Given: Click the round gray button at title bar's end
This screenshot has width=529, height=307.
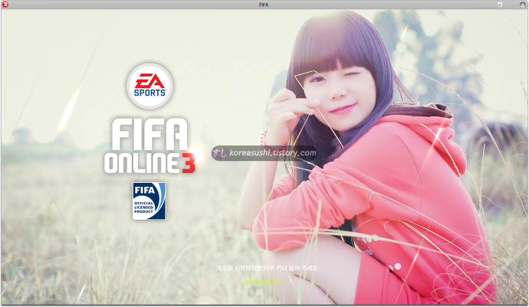Looking at the screenshot, I should [x=523, y=5].
